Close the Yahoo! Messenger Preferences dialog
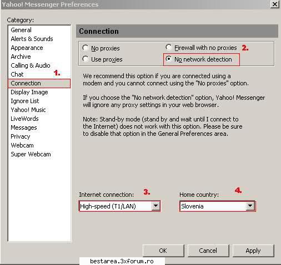The height and width of the screenshot is (265, 281). coord(275,4)
